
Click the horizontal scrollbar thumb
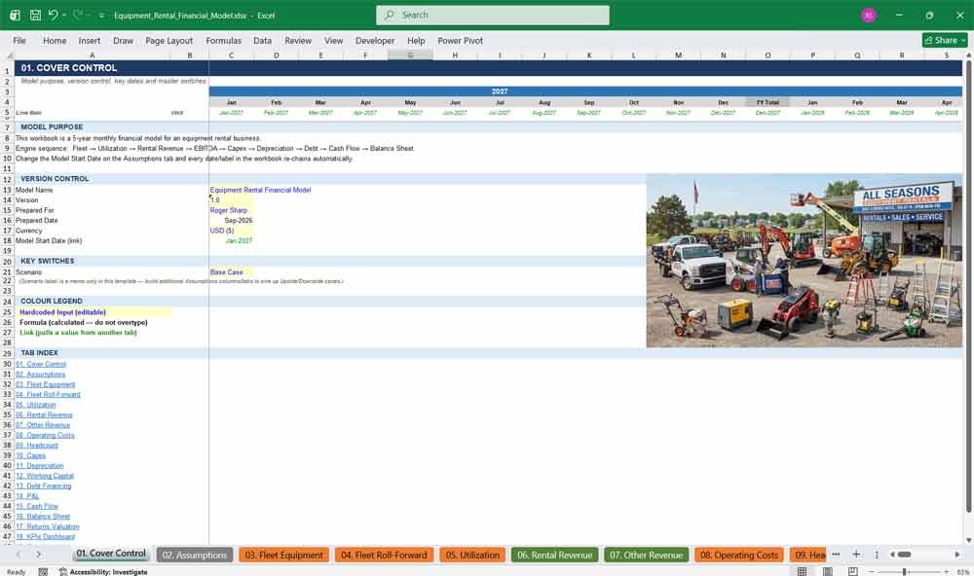click(x=905, y=555)
